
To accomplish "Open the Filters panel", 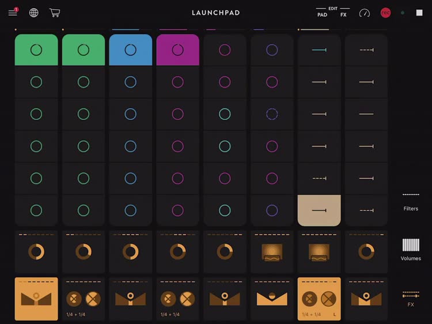I will coord(411,202).
